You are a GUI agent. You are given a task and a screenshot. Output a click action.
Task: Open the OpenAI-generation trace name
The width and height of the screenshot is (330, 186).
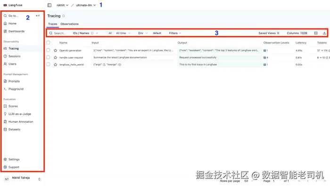[x=70, y=51]
